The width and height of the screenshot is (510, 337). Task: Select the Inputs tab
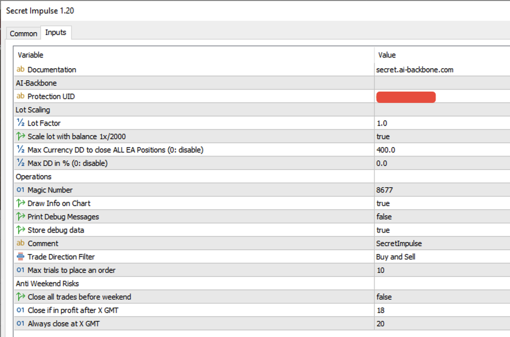click(56, 33)
